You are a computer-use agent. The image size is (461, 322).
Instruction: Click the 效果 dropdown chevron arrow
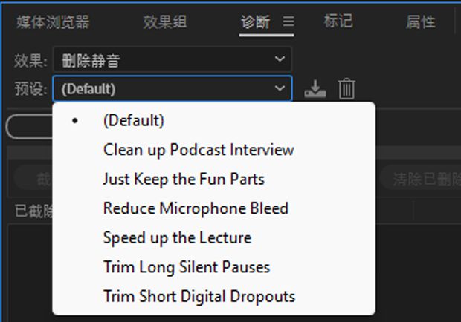[x=280, y=59]
